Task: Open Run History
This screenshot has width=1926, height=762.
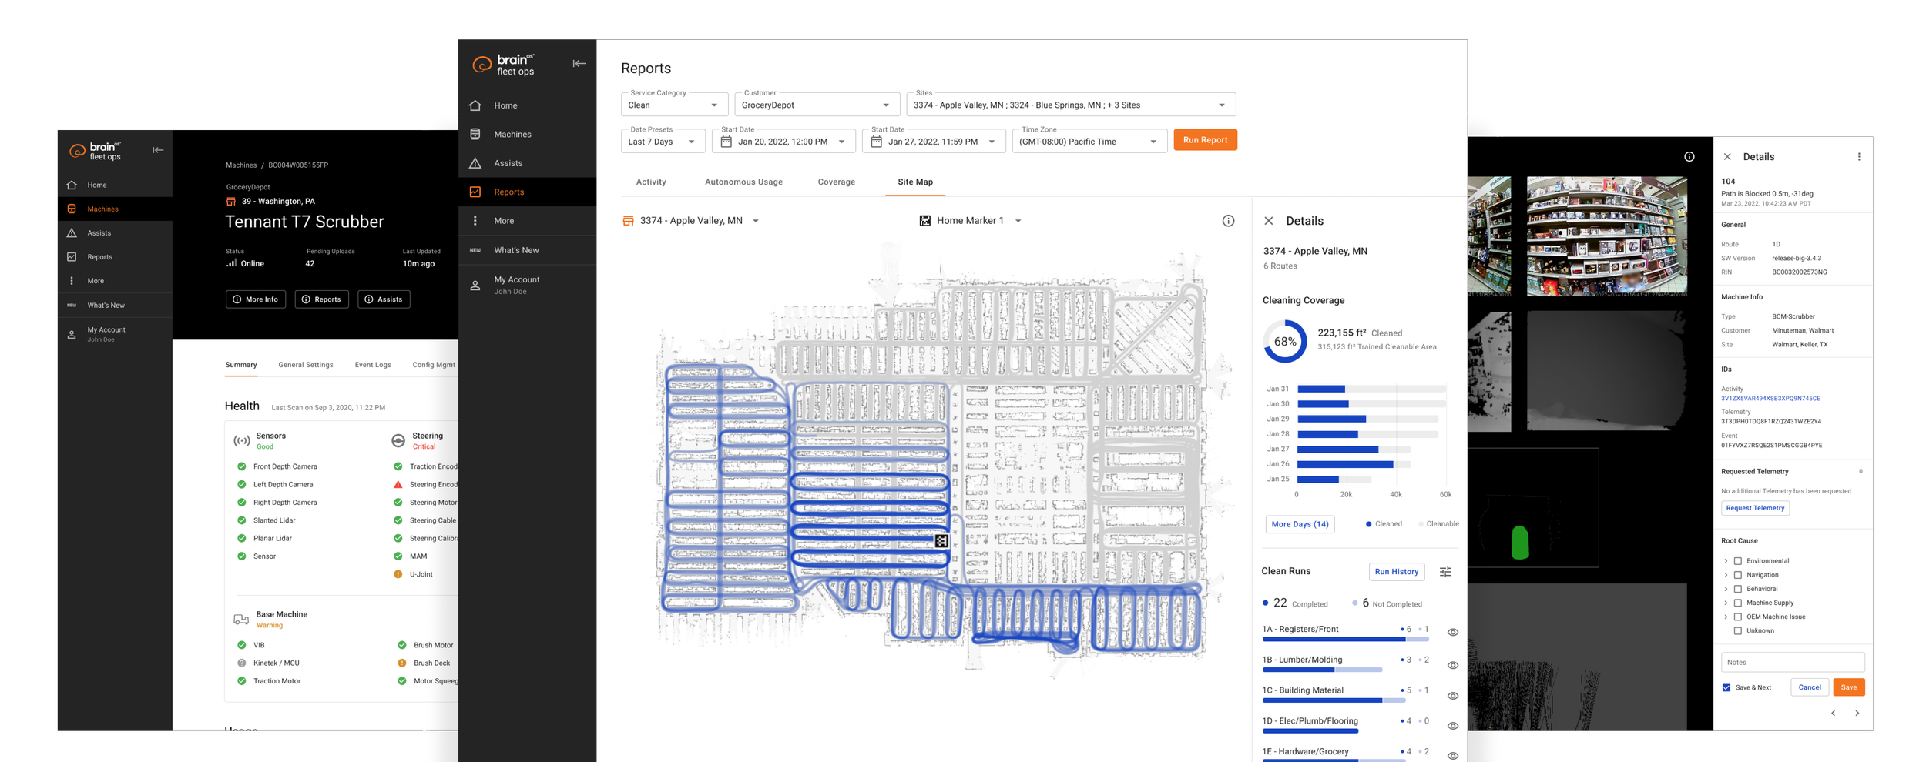Action: (1396, 572)
